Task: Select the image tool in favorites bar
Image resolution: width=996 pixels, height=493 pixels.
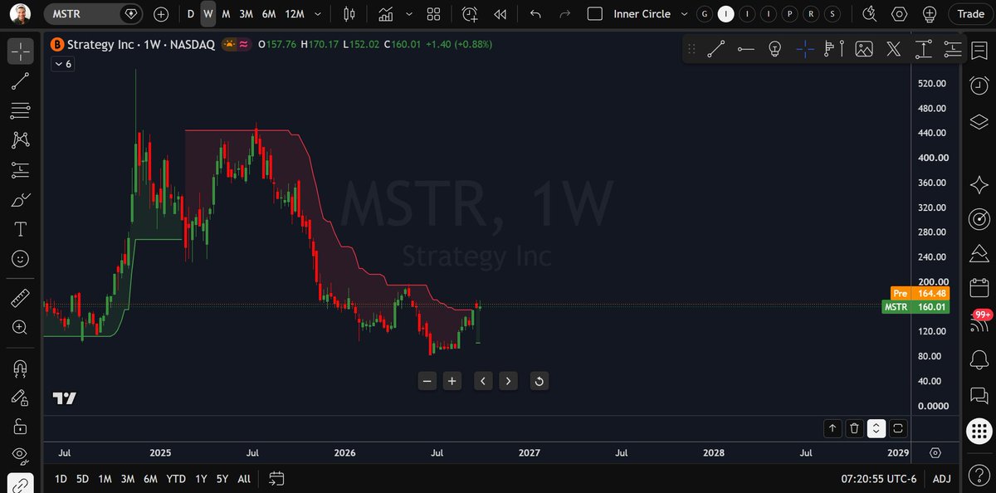Action: 864,50
